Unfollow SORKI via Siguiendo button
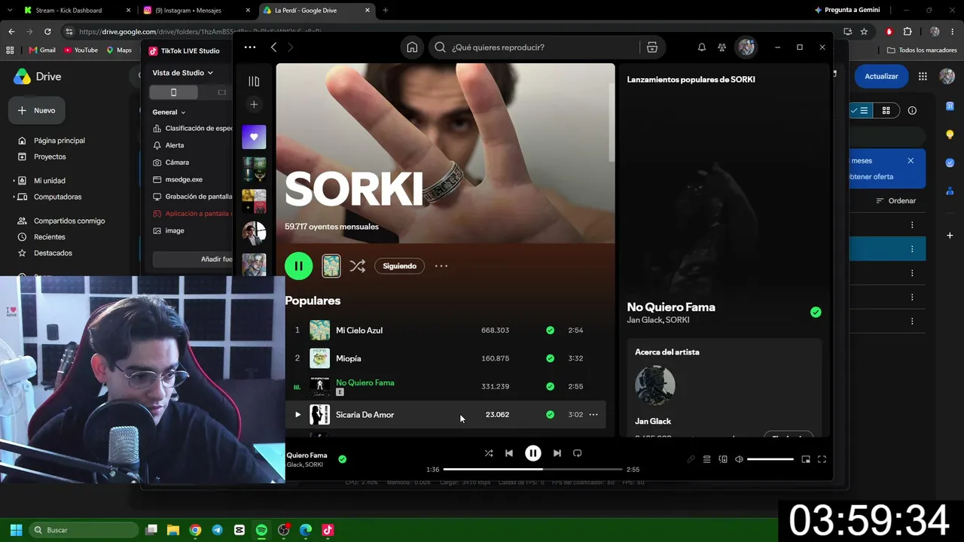The height and width of the screenshot is (542, 964). tap(400, 266)
